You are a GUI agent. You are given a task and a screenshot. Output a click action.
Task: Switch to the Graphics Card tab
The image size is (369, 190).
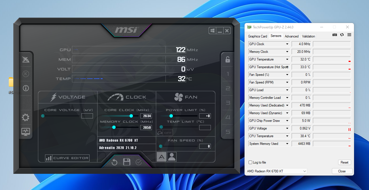(257, 36)
